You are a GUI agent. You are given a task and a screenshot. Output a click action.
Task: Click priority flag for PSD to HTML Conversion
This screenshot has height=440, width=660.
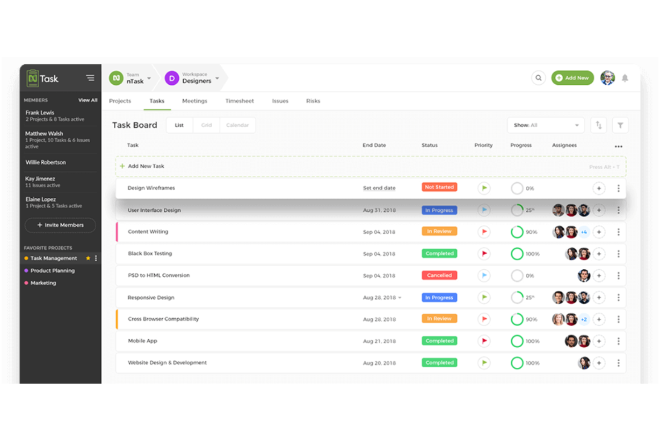pos(484,276)
